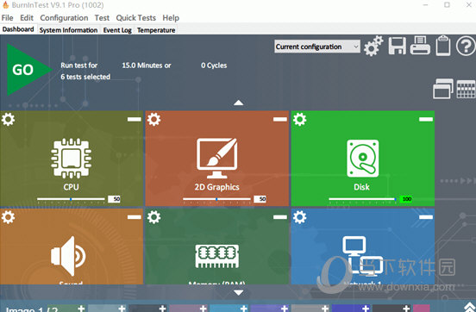
Task: Switch to the Temperature tab
Action: [156, 30]
